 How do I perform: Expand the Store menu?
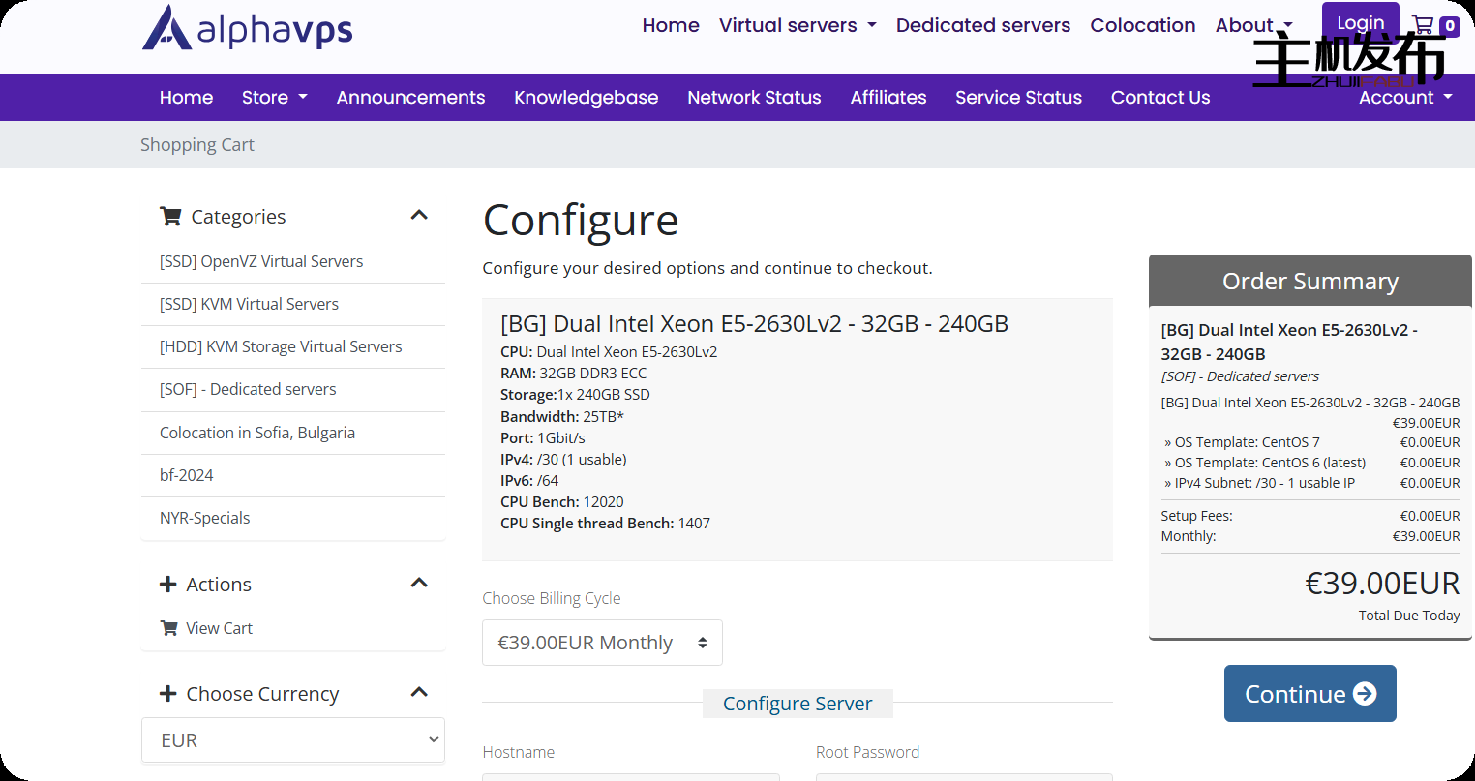click(274, 98)
